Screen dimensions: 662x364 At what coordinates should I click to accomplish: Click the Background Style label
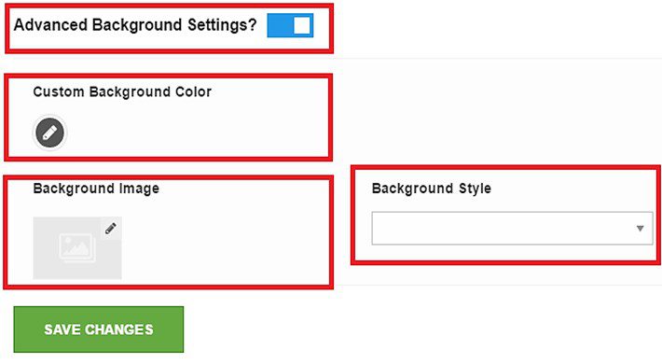[432, 189]
